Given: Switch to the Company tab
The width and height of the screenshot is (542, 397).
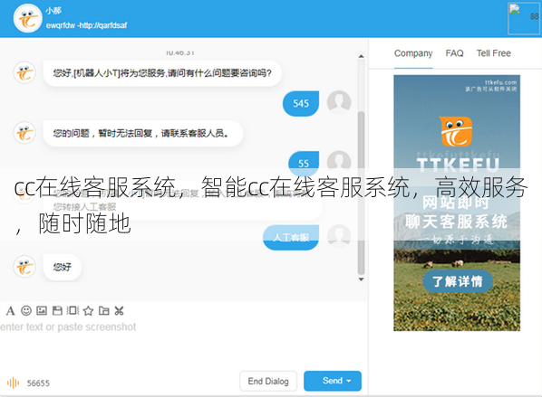Looking at the screenshot, I should tap(413, 53).
